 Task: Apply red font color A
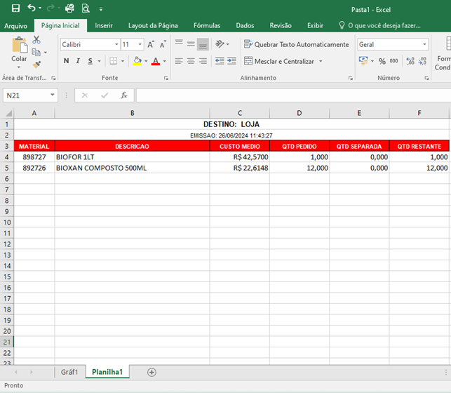[156, 61]
